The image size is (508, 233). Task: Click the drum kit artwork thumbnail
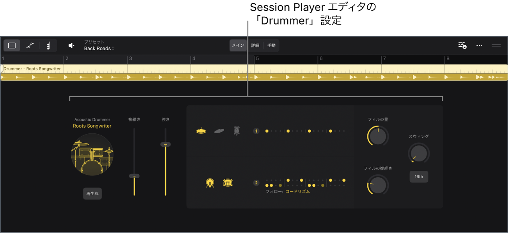tap(92, 154)
